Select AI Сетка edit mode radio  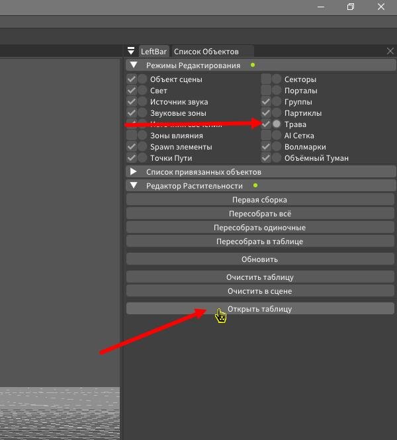[277, 135]
